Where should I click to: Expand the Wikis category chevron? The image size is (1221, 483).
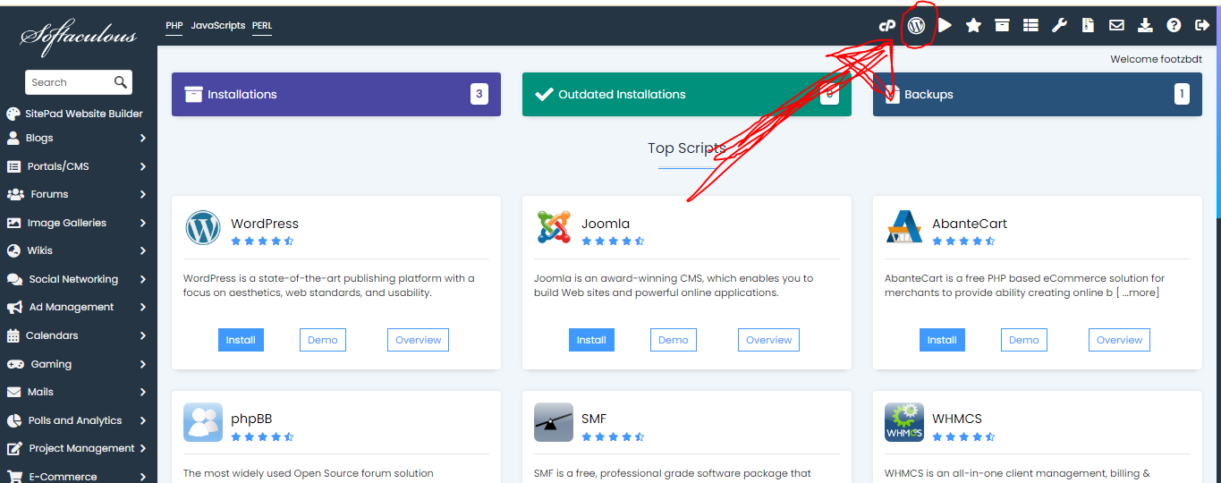click(x=143, y=250)
